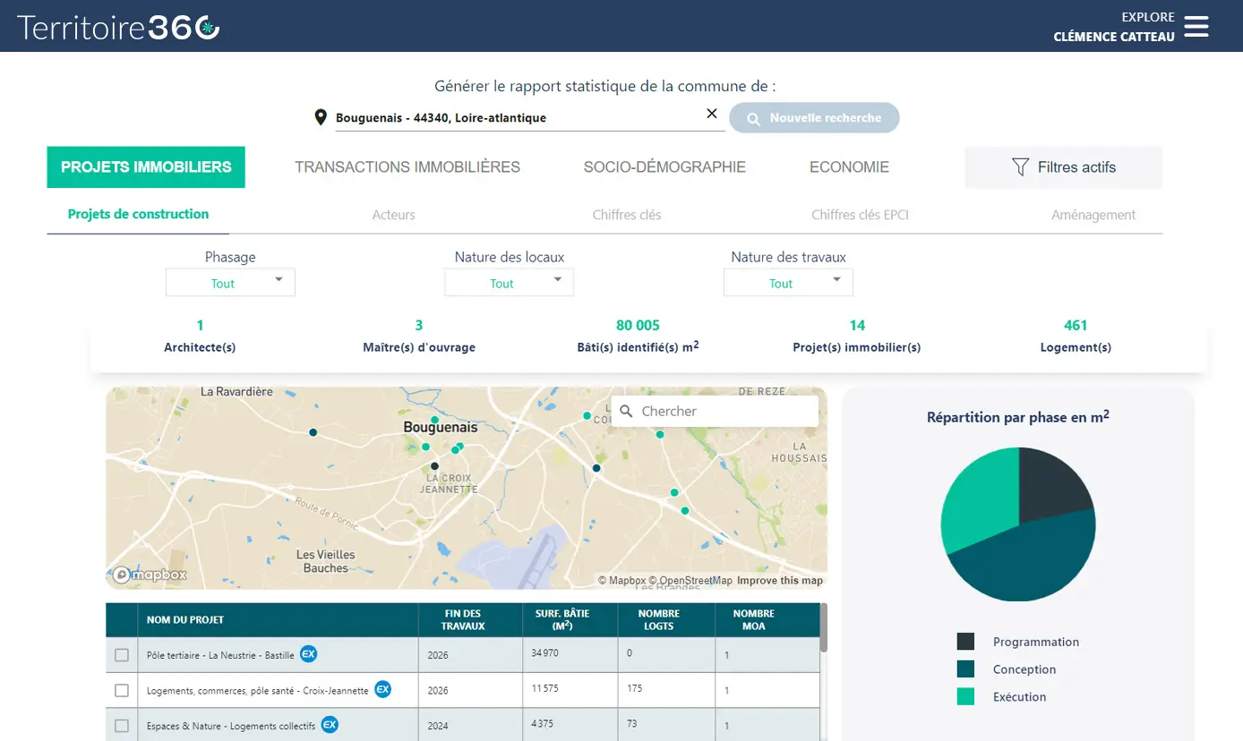Image resolution: width=1243 pixels, height=741 pixels.
Task: Open the Acteurs sub-tab
Action: point(394,215)
